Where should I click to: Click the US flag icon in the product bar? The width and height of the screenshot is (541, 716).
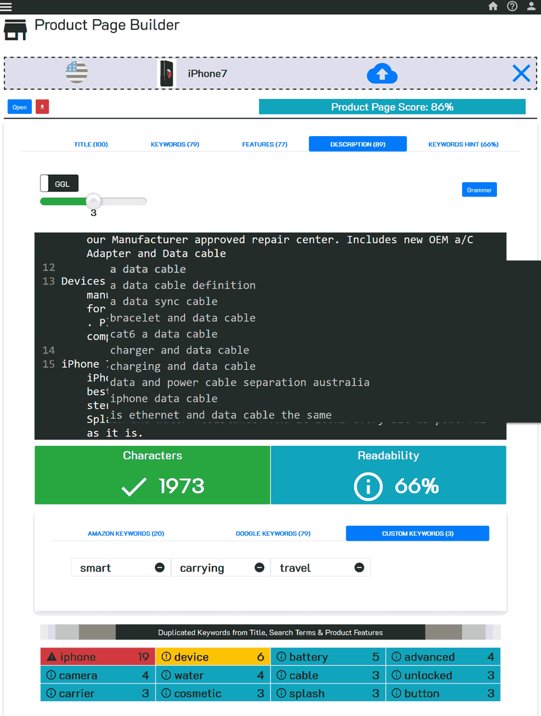click(76, 73)
